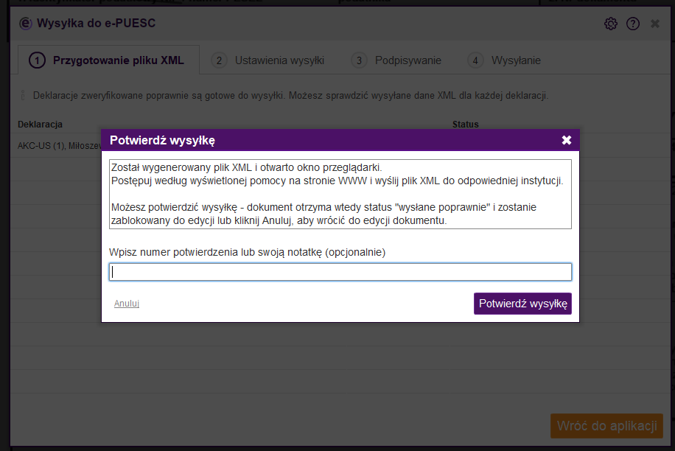The image size is (675, 451).
Task: Click the Status column header
Action: click(466, 125)
